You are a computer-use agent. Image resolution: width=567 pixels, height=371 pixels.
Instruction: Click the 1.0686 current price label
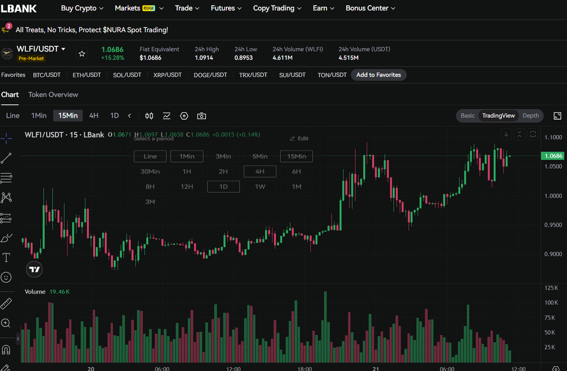point(553,155)
